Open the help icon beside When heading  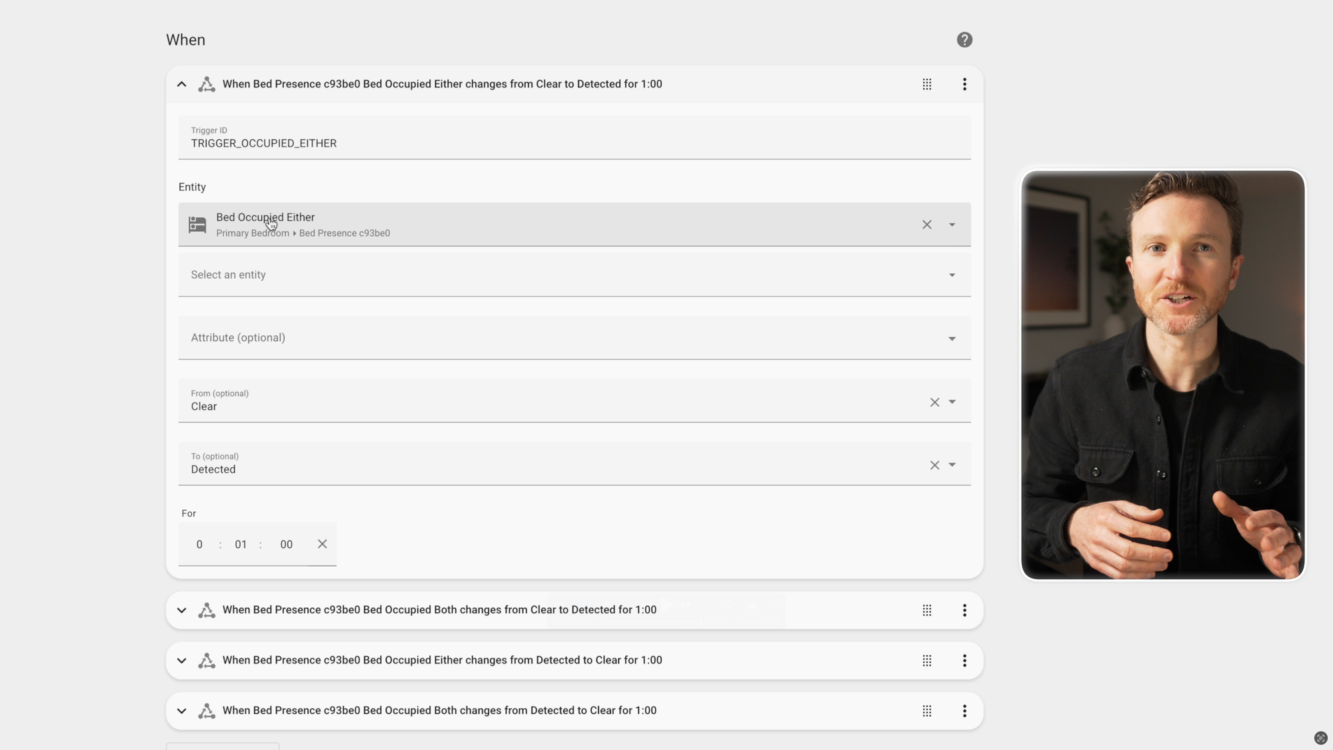pyautogui.click(x=964, y=40)
